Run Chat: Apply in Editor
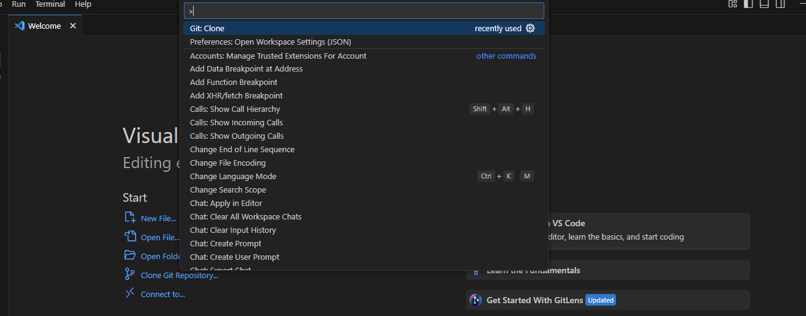 pos(364,204)
